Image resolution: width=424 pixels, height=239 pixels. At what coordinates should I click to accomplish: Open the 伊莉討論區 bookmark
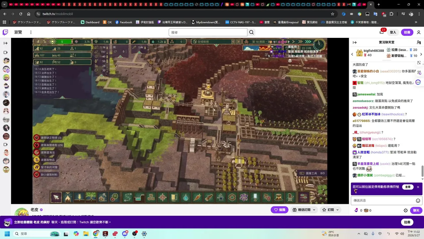pyautogui.click(x=145, y=22)
